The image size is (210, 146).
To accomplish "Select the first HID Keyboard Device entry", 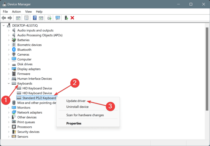I will point(37,88).
